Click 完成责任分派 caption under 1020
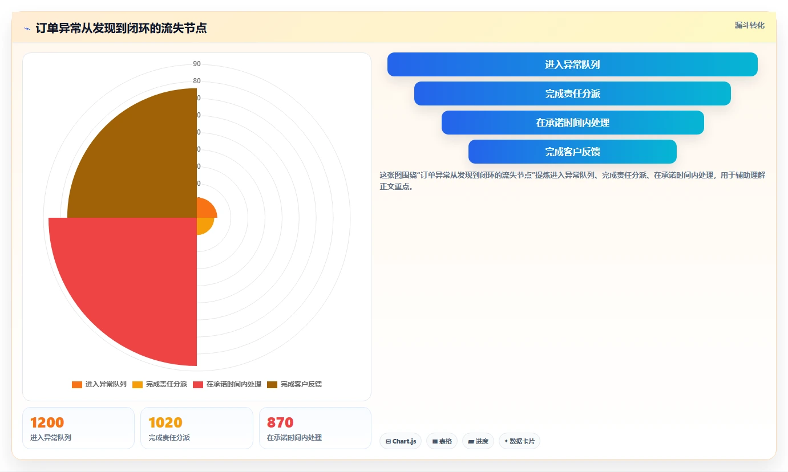 coord(169,438)
